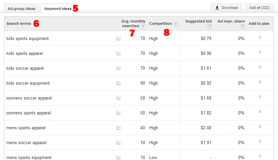Add womens soccer apparel to plan arrow
278x160 pixels.
[x=260, y=97]
